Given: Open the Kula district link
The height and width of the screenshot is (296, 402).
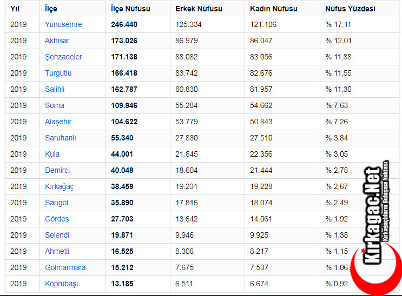Looking at the screenshot, I should click(52, 154).
